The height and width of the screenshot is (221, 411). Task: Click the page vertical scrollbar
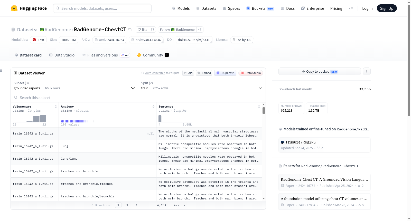409,60
